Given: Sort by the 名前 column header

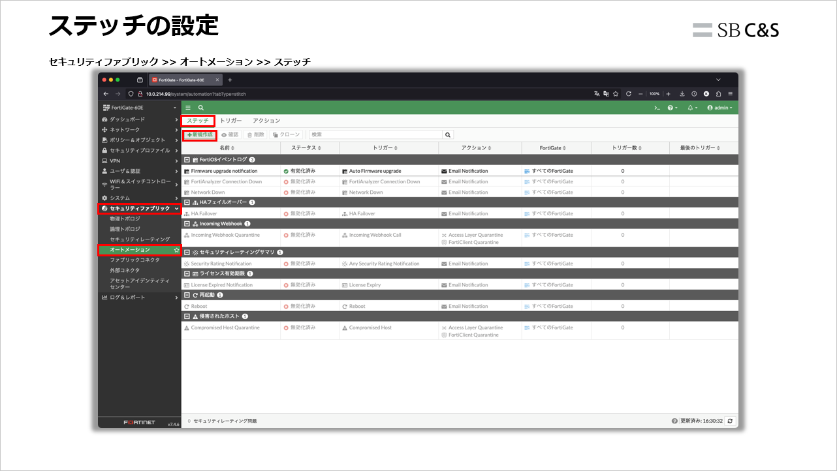Looking at the screenshot, I should (230, 148).
